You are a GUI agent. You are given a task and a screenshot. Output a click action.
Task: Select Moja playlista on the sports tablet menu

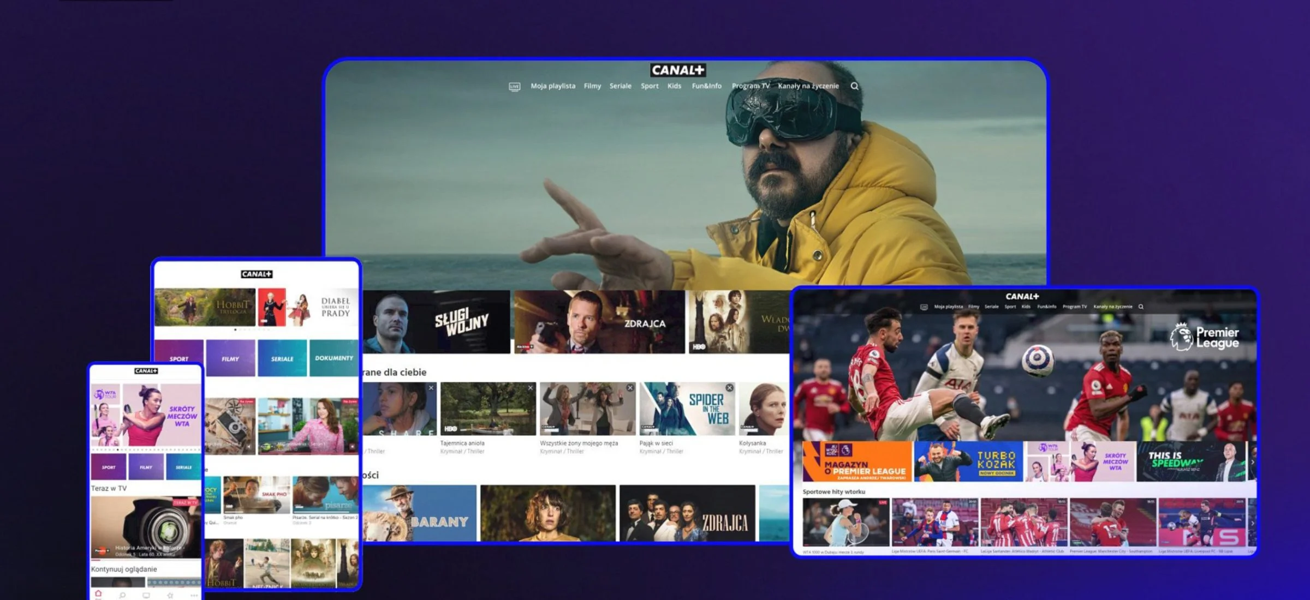click(x=949, y=307)
